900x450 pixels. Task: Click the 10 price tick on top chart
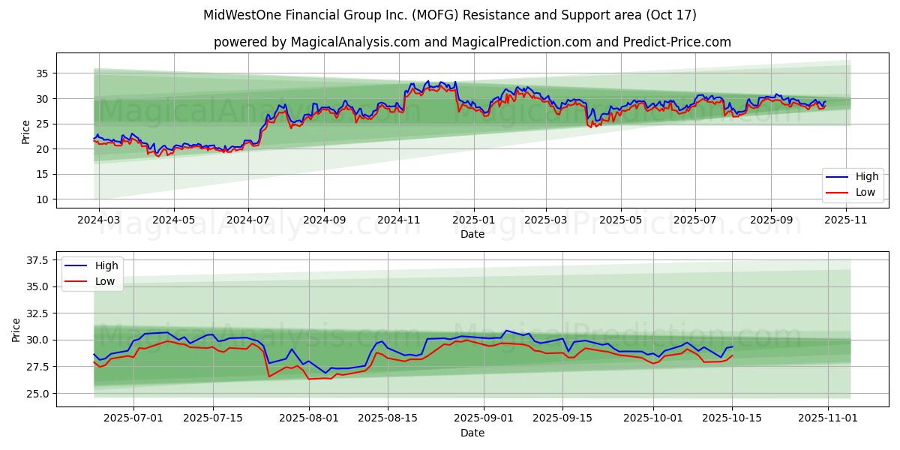(x=42, y=199)
